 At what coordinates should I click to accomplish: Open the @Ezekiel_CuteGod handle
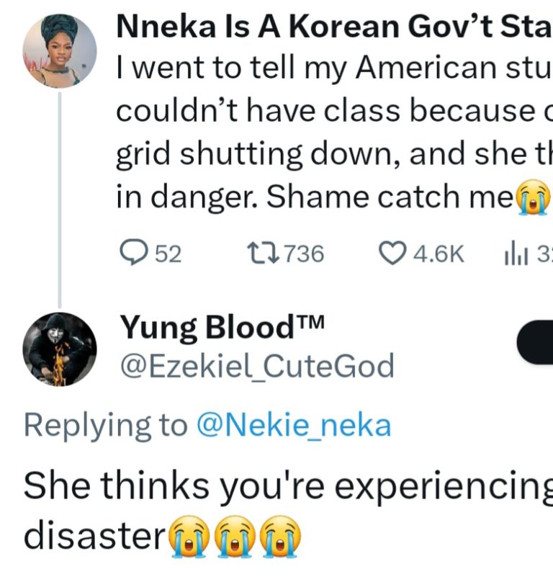[x=256, y=367]
